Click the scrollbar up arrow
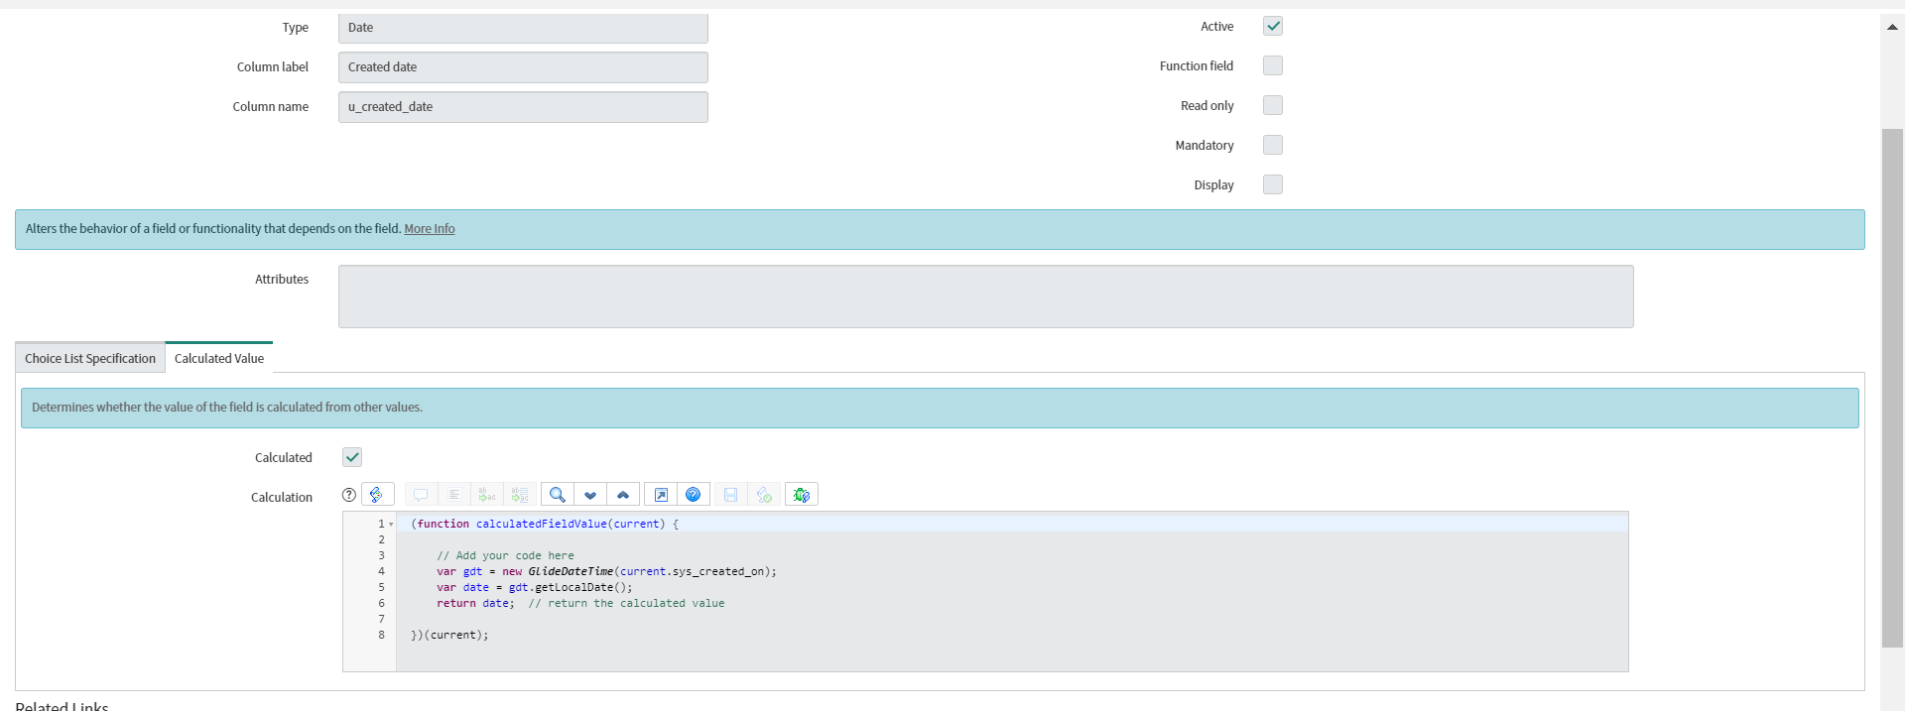 [1892, 28]
